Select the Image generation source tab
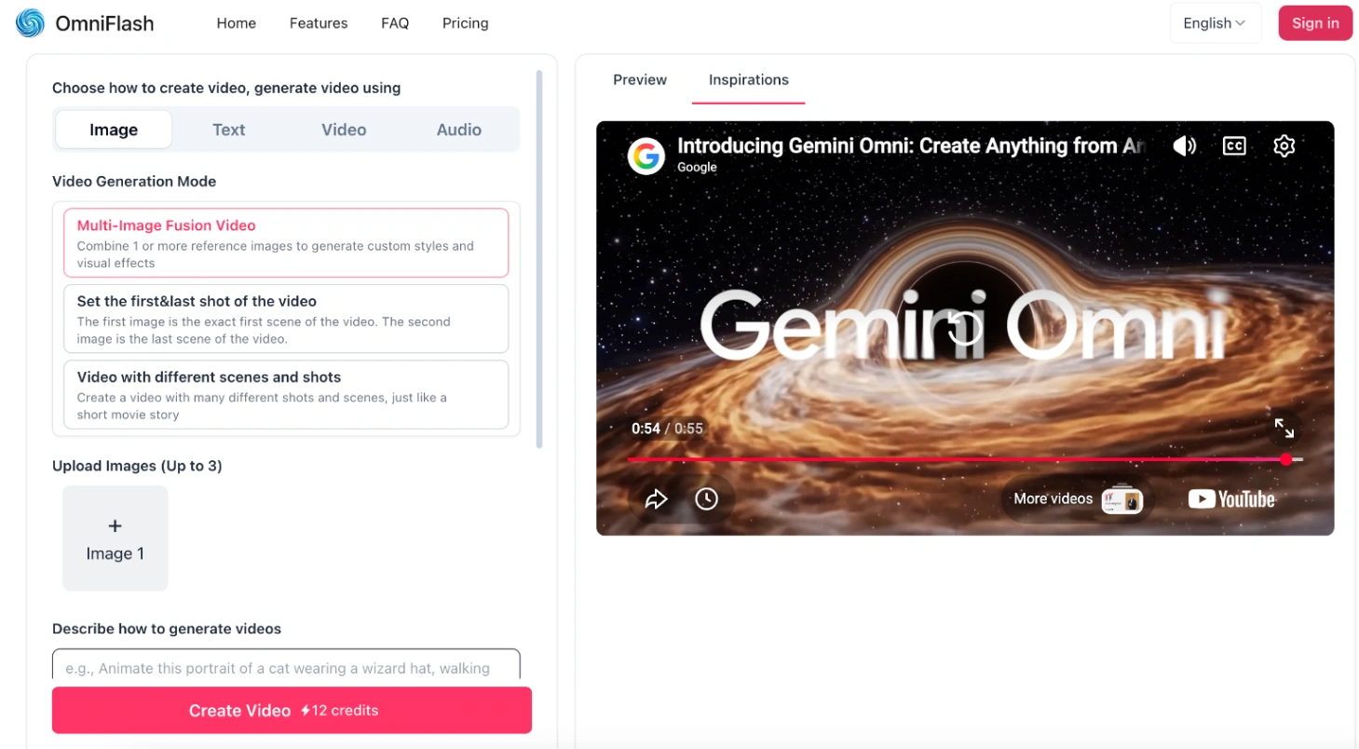The width and height of the screenshot is (1359, 749). tap(114, 129)
